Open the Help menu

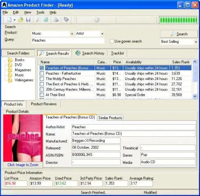pyautogui.click(x=53, y=12)
